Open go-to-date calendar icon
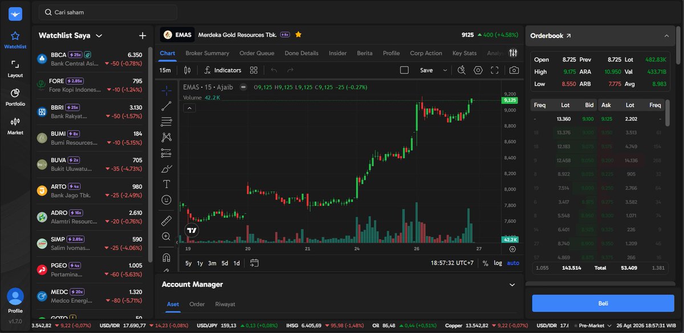The image size is (684, 333). (x=254, y=263)
